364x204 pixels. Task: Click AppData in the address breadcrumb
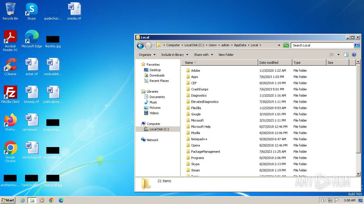(x=240, y=45)
